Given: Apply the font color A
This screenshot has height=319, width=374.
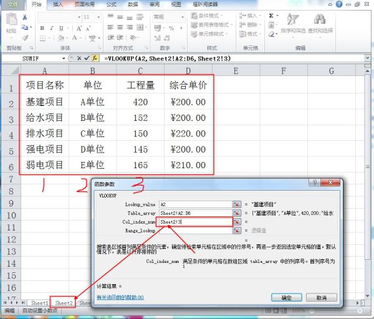Looking at the screenshot, I should click(75, 37).
